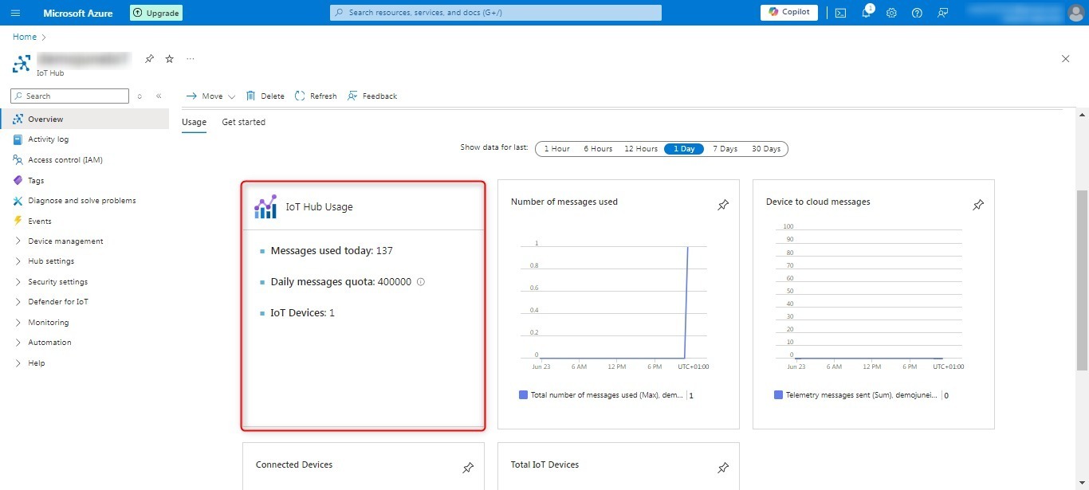
Task: Open portal settings gear icon
Action: 891,13
